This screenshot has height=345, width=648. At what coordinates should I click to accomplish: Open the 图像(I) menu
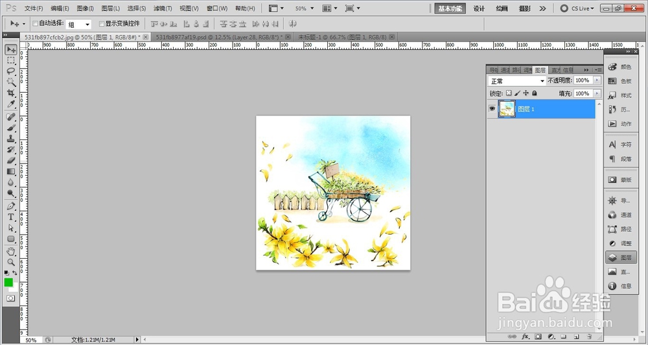pos(85,8)
